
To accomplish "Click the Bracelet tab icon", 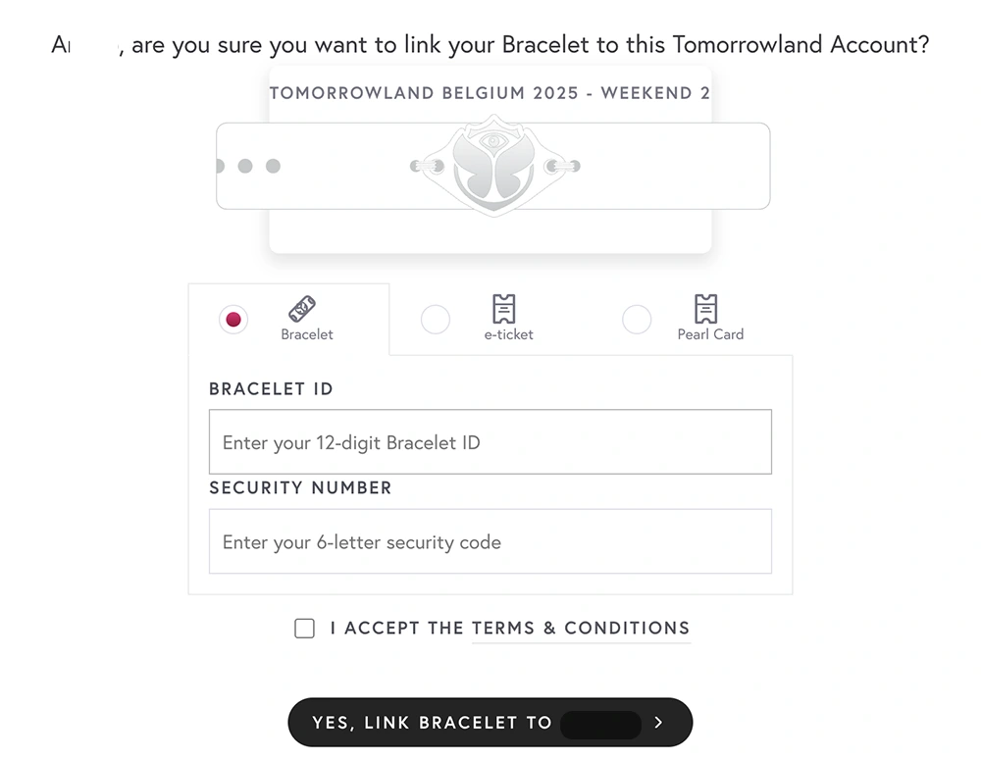I will (x=302, y=309).
